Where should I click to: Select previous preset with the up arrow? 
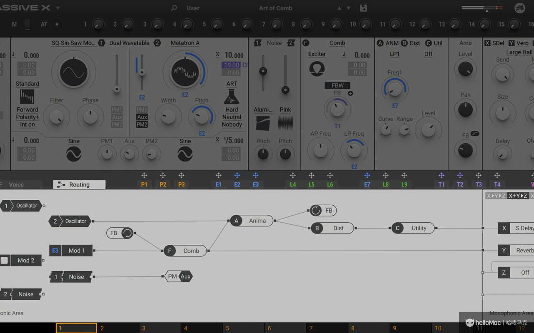click(339, 8)
